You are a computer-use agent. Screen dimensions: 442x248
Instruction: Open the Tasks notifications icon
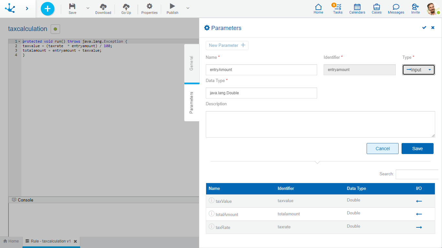(x=338, y=7)
